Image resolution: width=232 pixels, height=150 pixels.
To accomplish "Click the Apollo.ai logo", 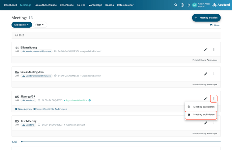I will pos(221,5).
